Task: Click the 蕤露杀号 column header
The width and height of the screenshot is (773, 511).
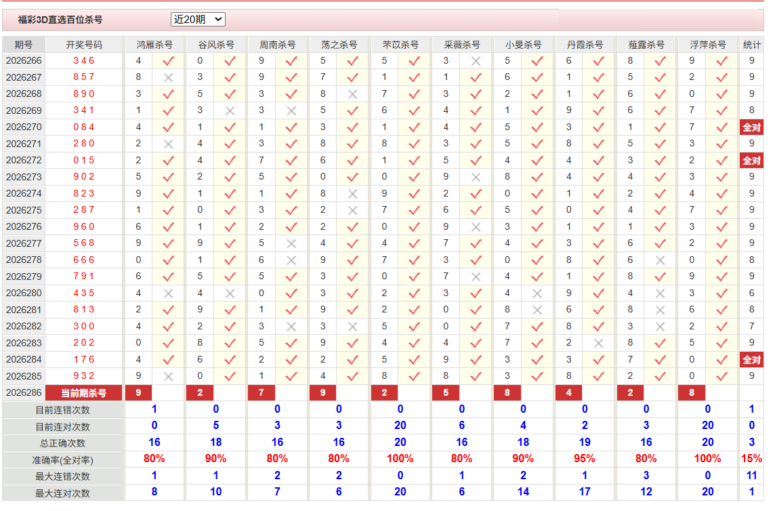Action: [x=646, y=45]
